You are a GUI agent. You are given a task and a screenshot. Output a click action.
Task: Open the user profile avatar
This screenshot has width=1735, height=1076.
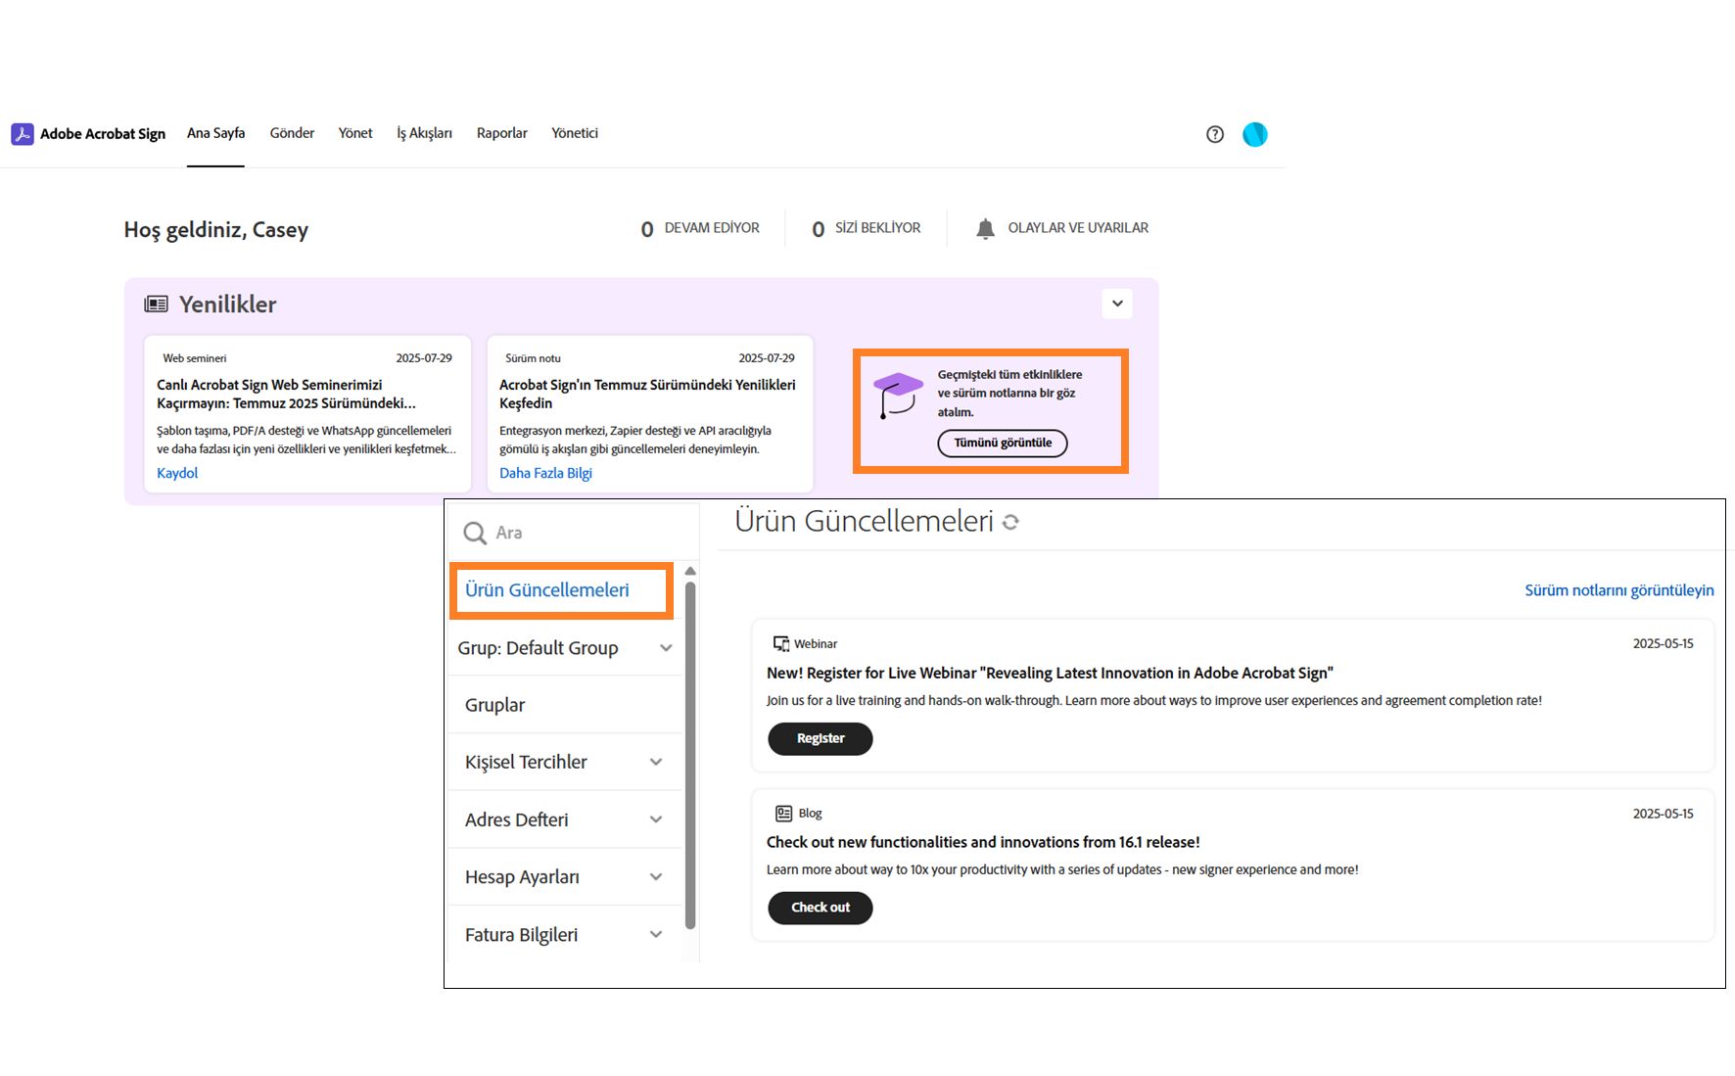coord(1255,134)
